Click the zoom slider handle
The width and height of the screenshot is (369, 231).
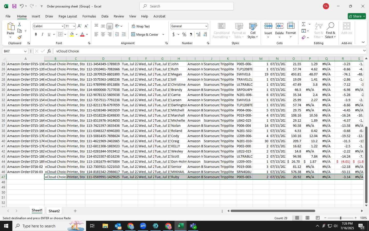[341, 218]
